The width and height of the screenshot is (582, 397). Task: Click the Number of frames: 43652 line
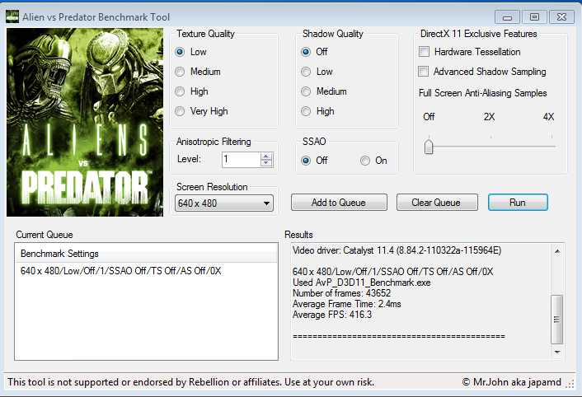click(x=341, y=293)
